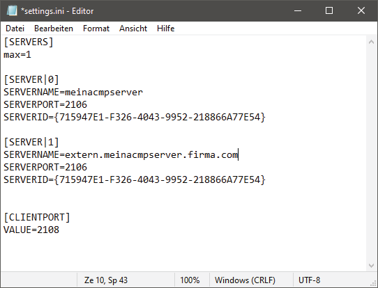The height and width of the screenshot is (288, 378).
Task: Click the window resize grip in corner
Action: pos(374,284)
